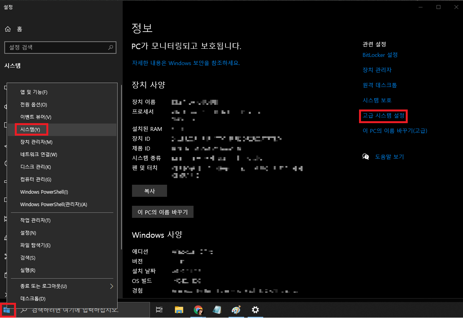Image resolution: width=463 pixels, height=318 pixels.
Task: Open 파일 탐색기(E) from menu
Action: tap(62, 245)
